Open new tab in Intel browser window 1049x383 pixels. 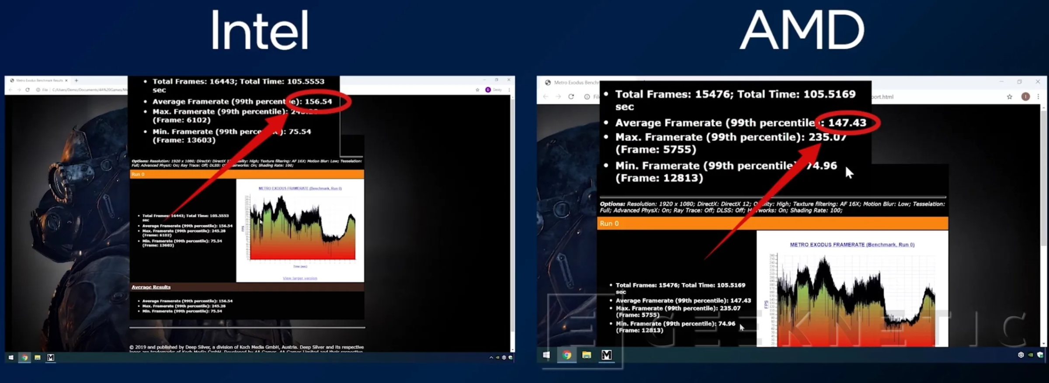(x=76, y=80)
